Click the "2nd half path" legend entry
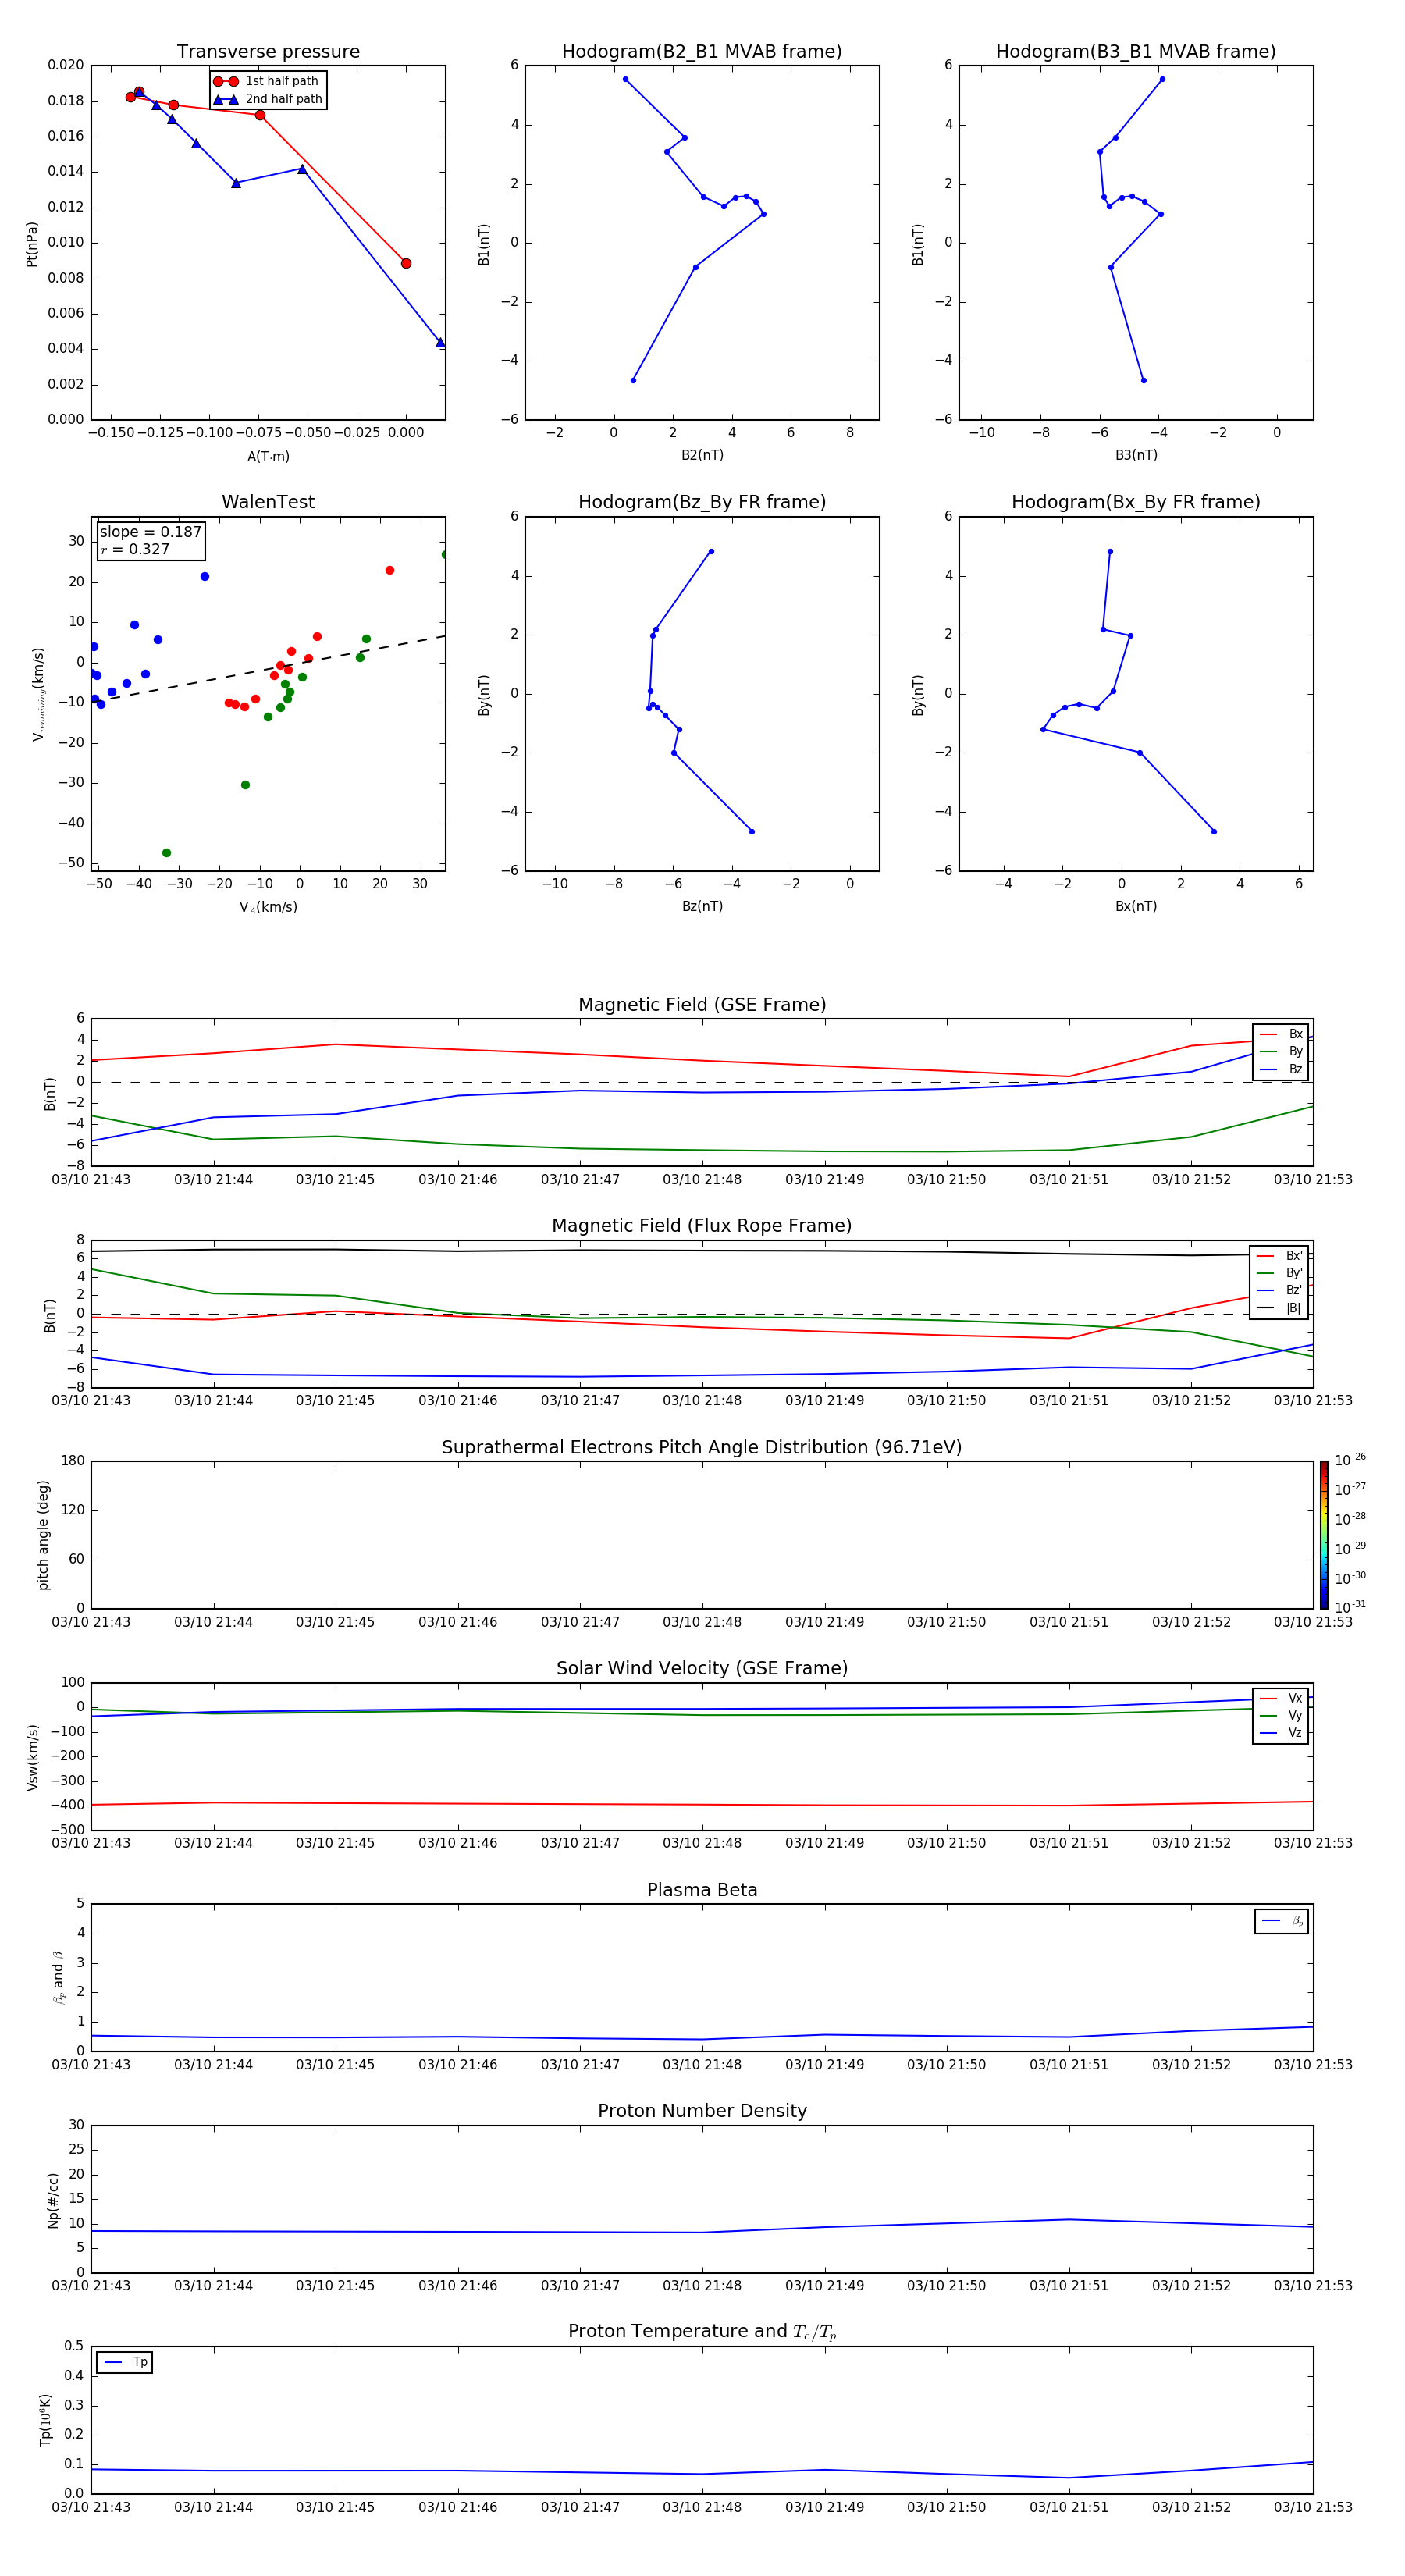Viewport: 1405px width, 2576px height. point(268,99)
